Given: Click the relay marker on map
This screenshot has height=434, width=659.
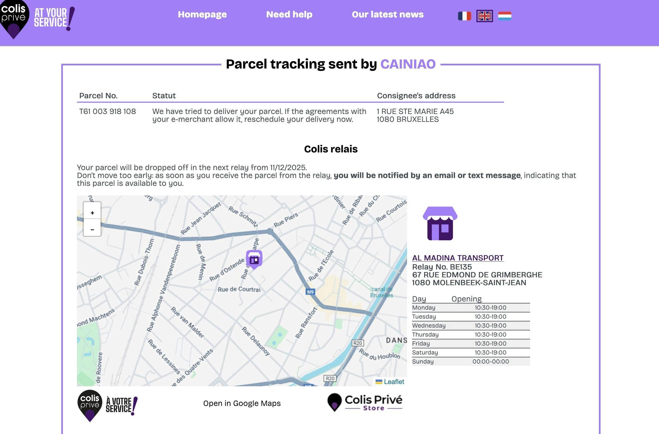Looking at the screenshot, I should pyautogui.click(x=254, y=259).
